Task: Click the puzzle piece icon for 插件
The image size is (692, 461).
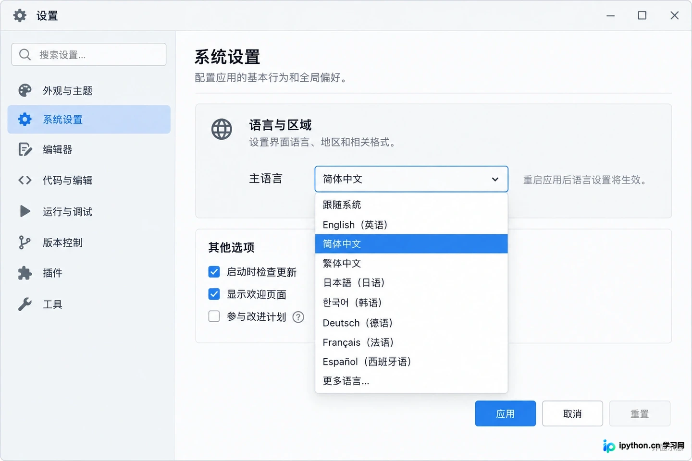Action: tap(25, 273)
